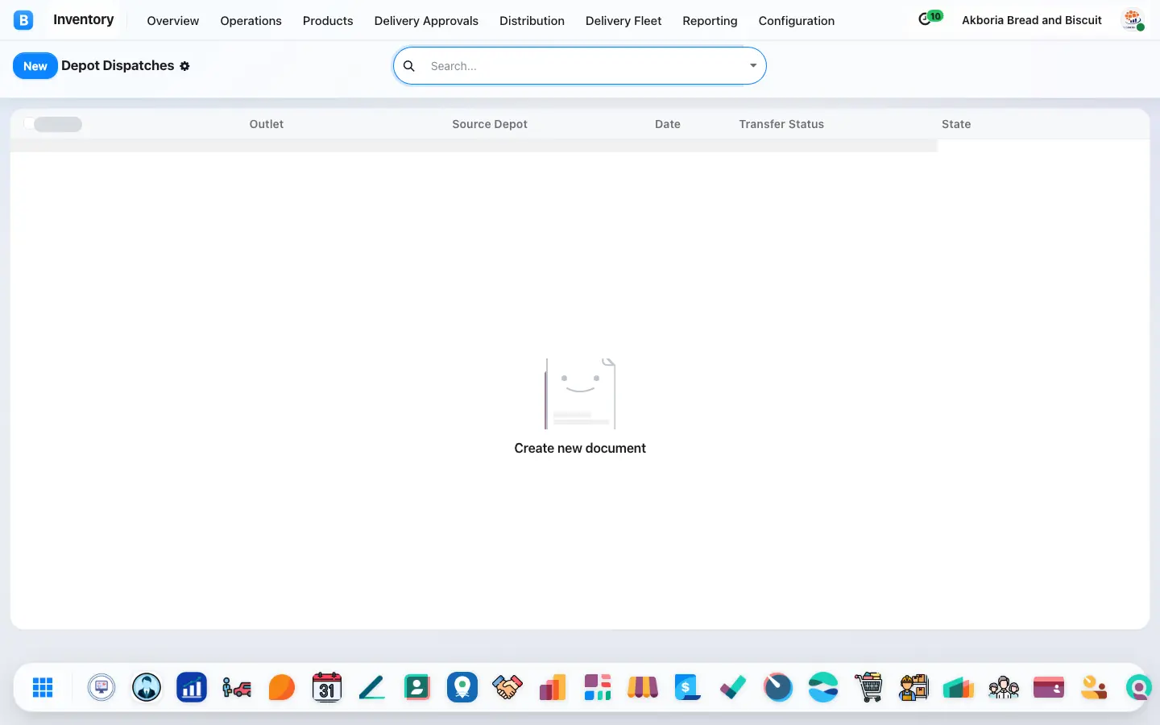Viewport: 1160px width, 725px height.
Task: Sort by the Date column header
Action: (x=668, y=124)
